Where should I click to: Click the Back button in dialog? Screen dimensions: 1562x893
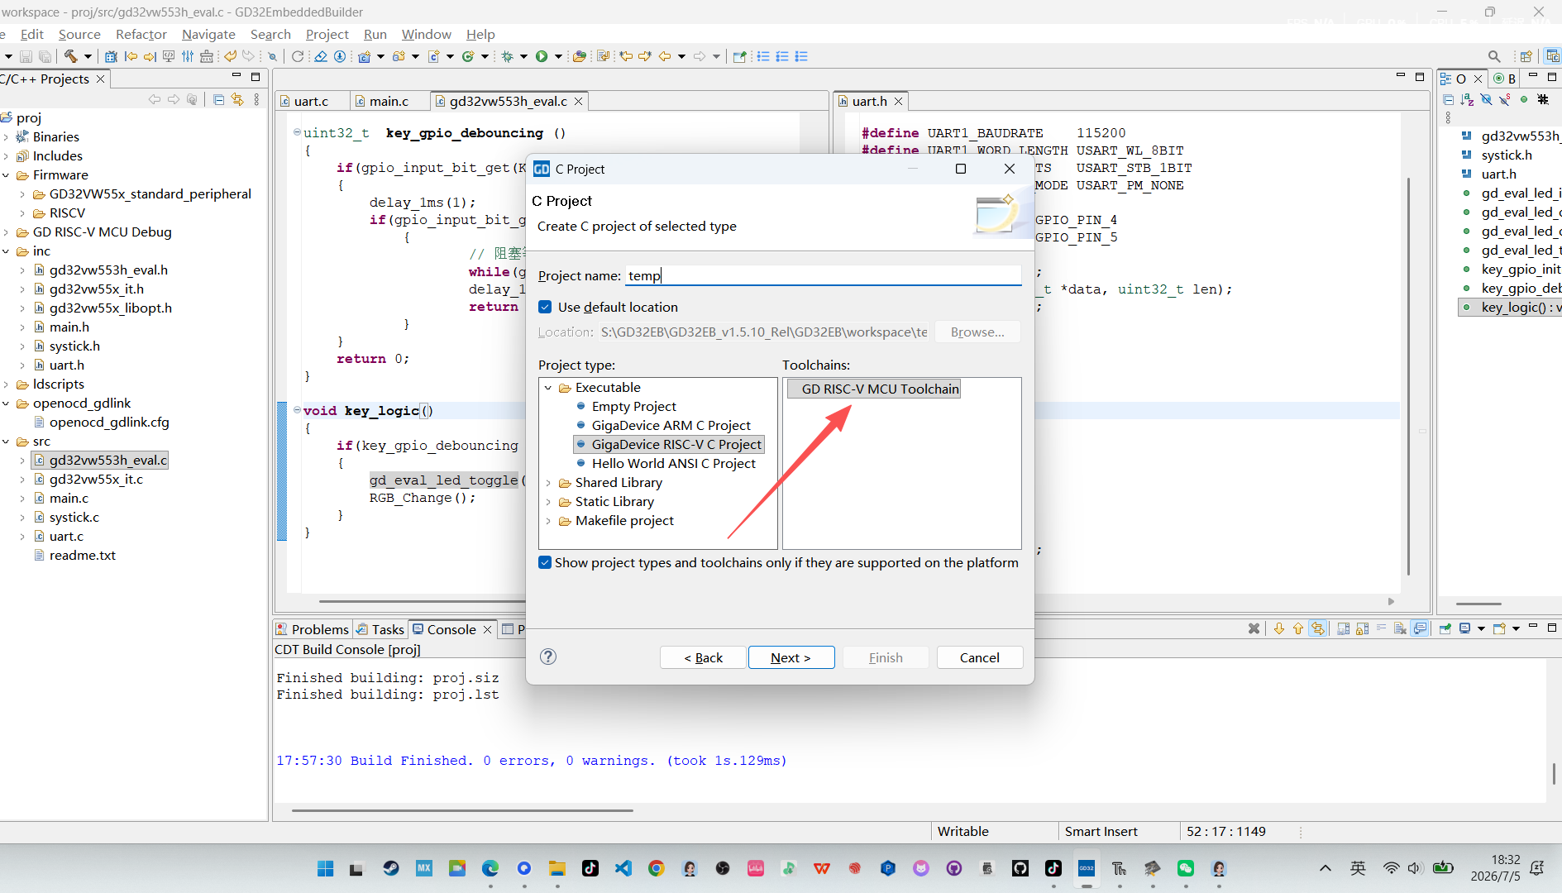click(x=703, y=657)
